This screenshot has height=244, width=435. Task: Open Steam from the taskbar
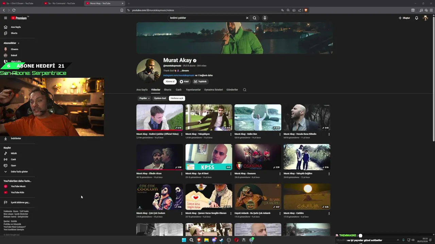click(221, 240)
